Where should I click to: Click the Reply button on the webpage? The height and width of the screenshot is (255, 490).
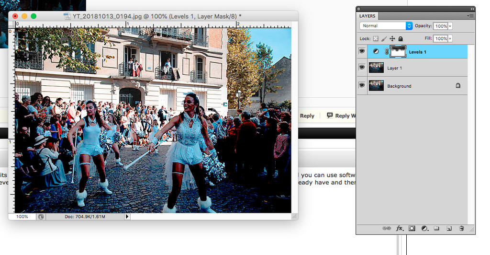(307, 116)
